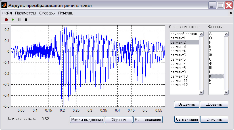
Task: Open the Файл menu
Action: tap(7, 13)
